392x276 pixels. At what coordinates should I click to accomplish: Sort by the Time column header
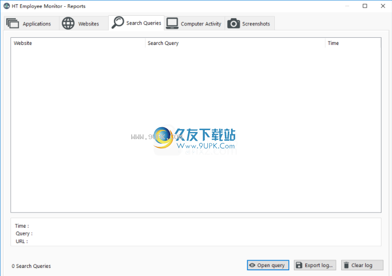point(353,43)
